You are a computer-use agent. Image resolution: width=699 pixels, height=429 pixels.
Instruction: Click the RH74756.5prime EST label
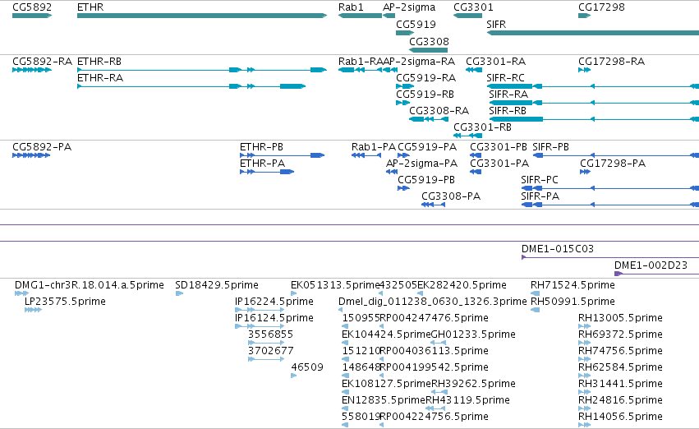coord(620,351)
